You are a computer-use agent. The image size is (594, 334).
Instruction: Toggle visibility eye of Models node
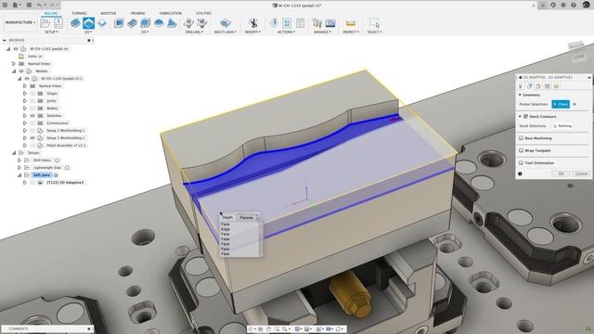pos(21,71)
